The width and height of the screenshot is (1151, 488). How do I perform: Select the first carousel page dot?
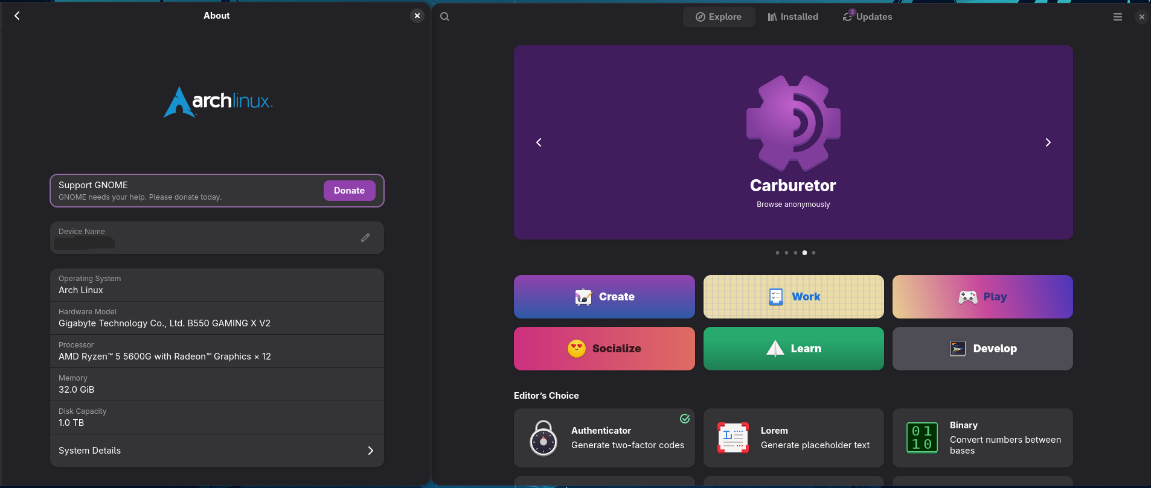777,253
